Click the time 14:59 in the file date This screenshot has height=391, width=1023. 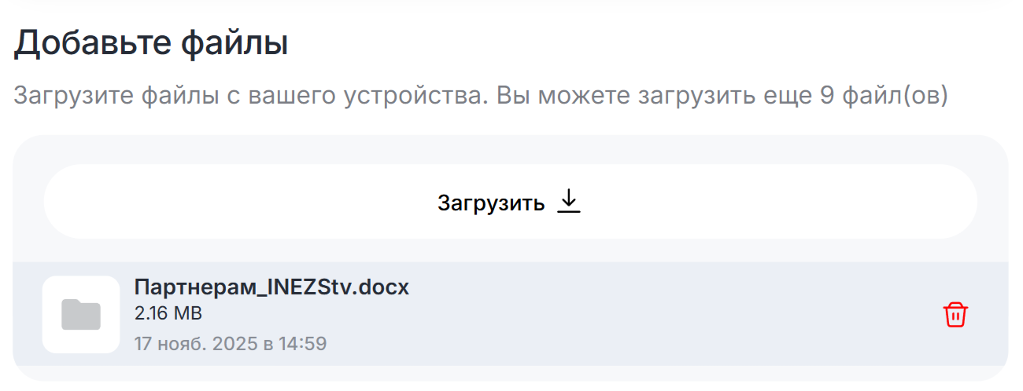click(308, 343)
